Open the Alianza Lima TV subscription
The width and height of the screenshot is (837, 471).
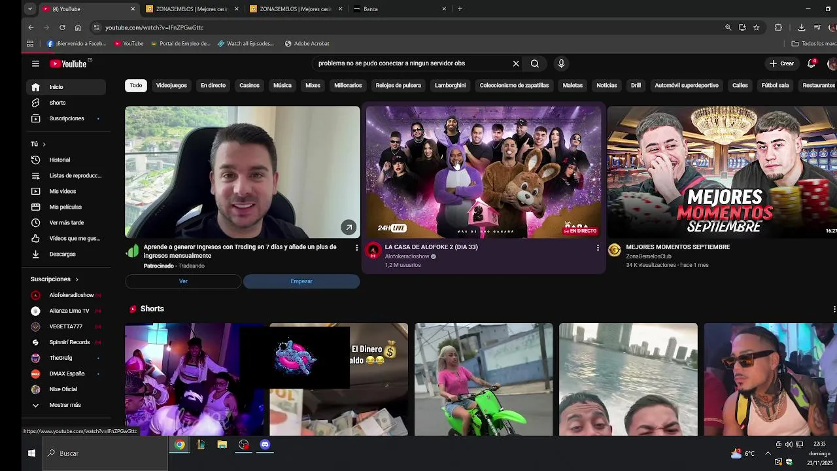pos(66,311)
